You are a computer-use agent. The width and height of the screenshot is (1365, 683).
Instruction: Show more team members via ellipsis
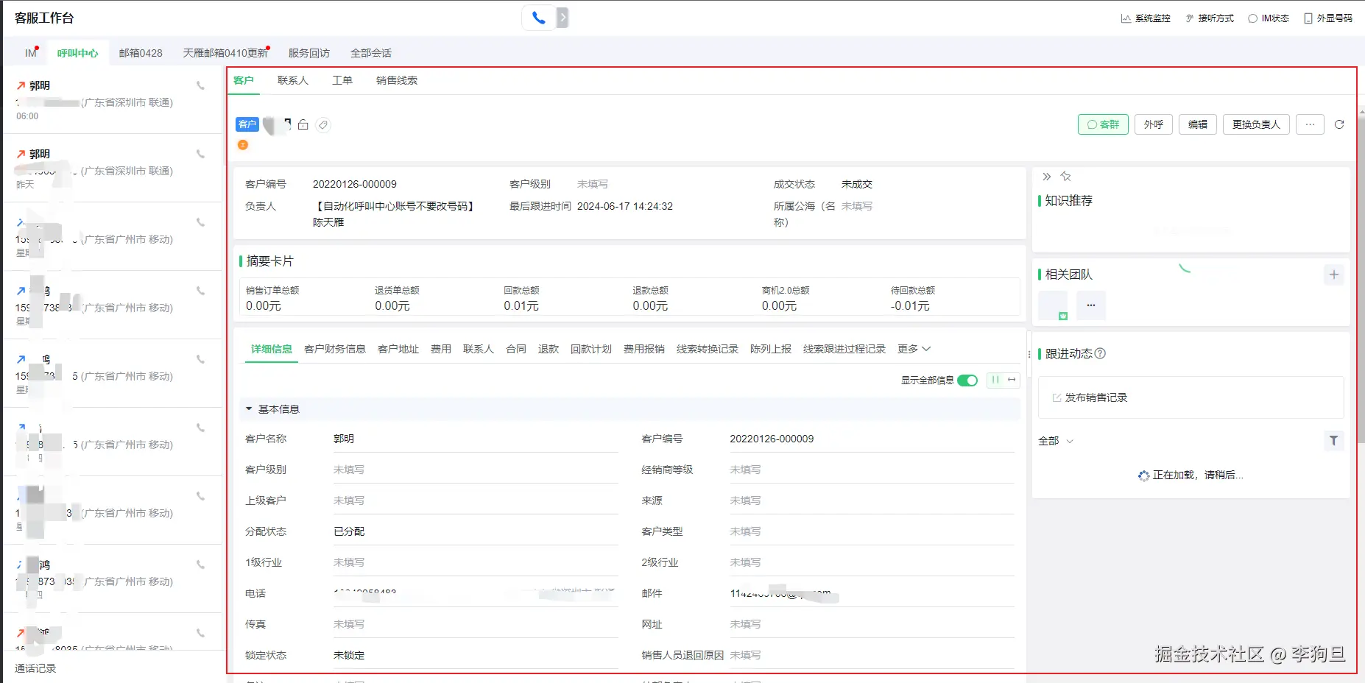tap(1091, 305)
